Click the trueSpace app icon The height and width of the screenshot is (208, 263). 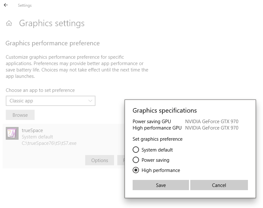click(12, 133)
